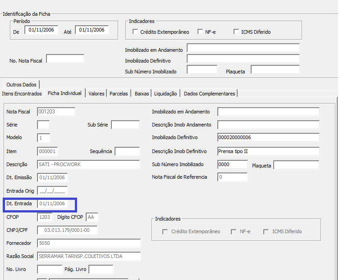339x280 pixels.
Task: Focus the Sub Série input field
Action: (125, 125)
